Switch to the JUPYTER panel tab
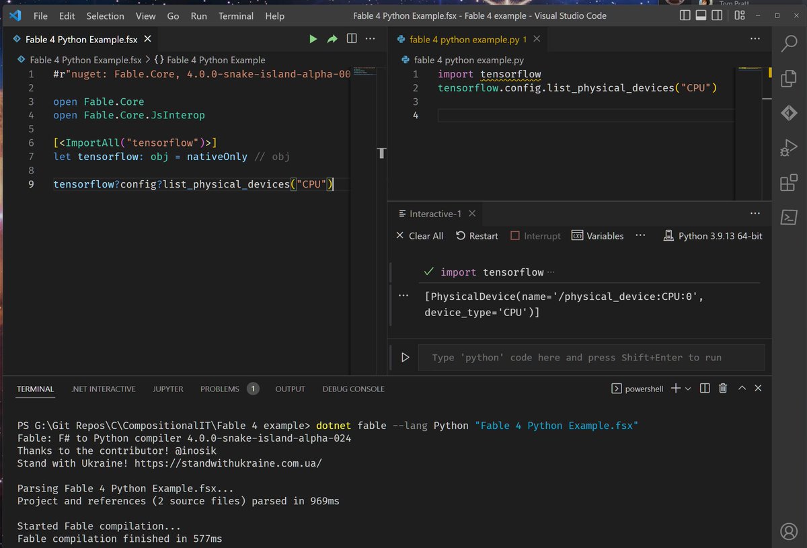 (167, 389)
